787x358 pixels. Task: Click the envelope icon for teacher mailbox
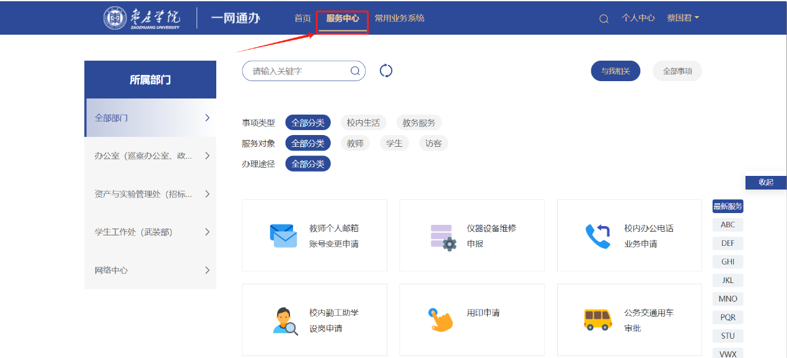pyautogui.click(x=283, y=236)
